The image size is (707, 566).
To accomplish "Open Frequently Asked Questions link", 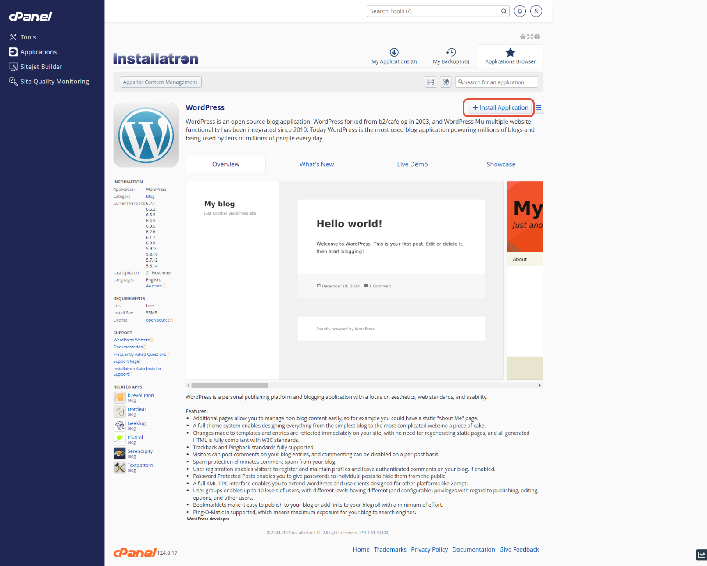I will tap(140, 355).
